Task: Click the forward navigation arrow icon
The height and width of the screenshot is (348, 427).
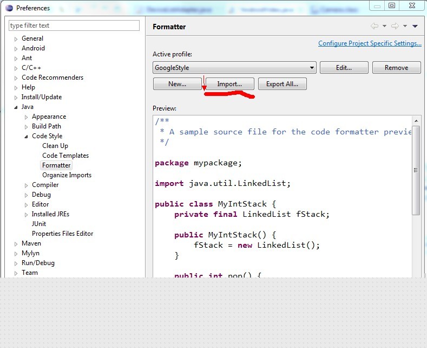Action: [395, 26]
